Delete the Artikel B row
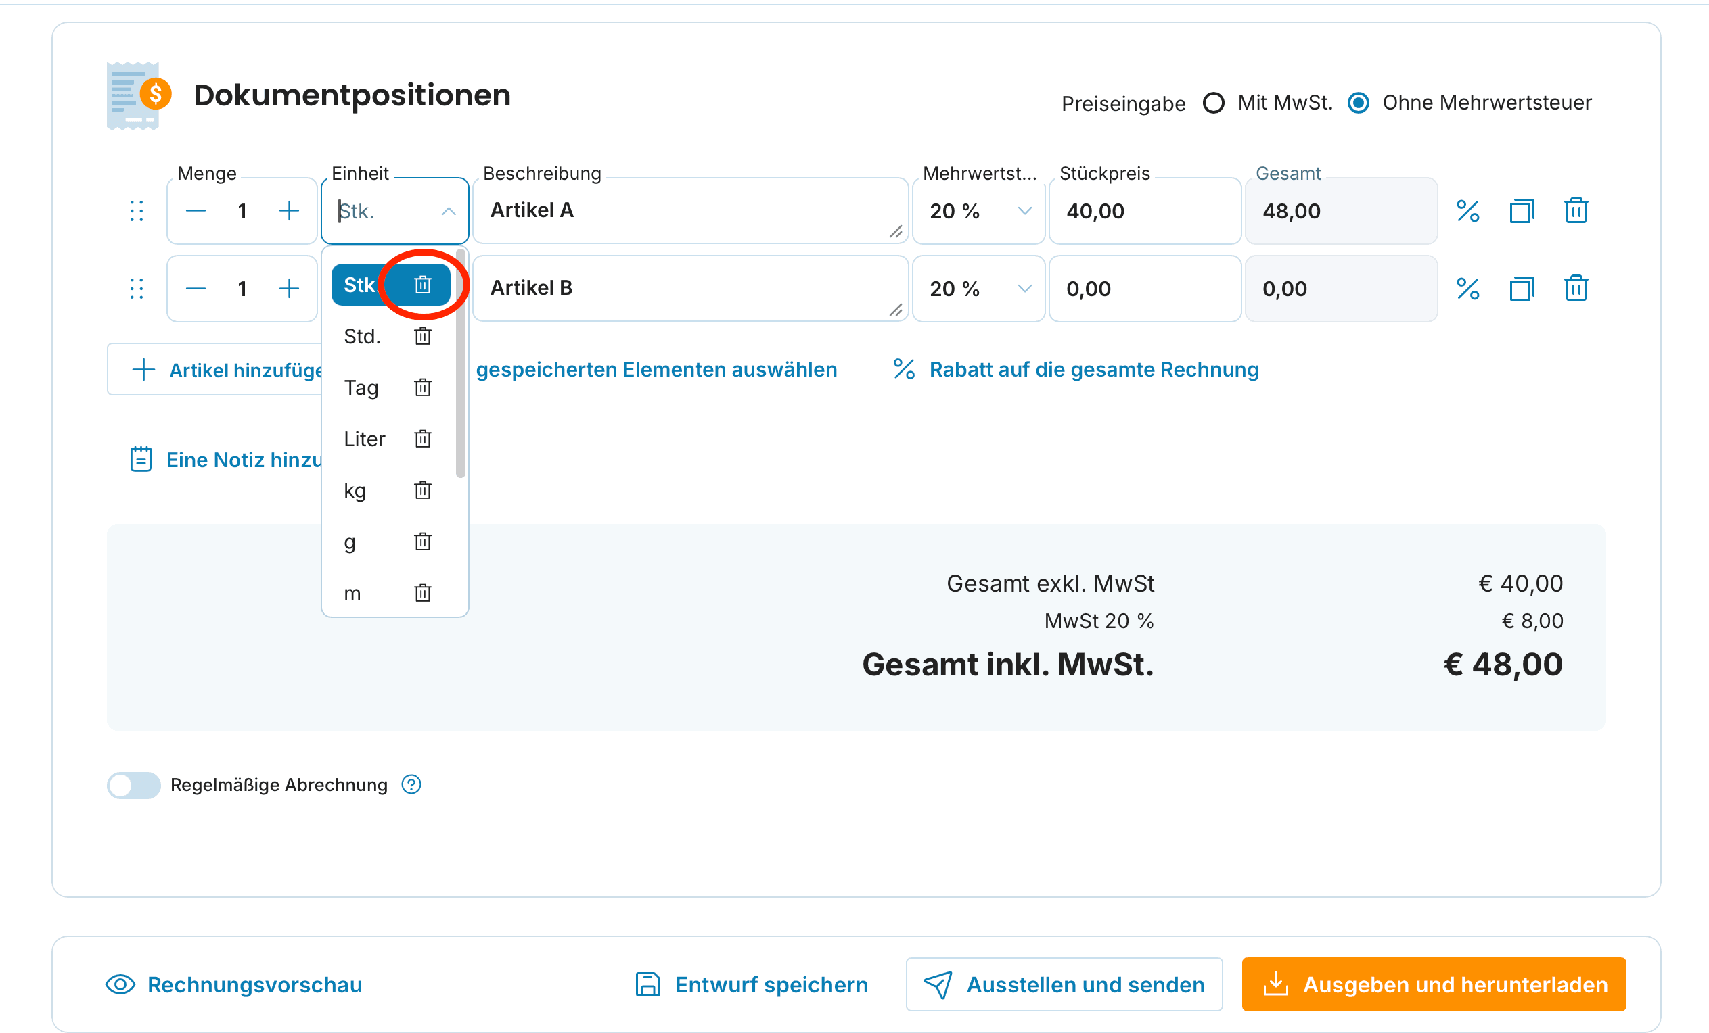The image size is (1709, 1033). tap(1576, 289)
